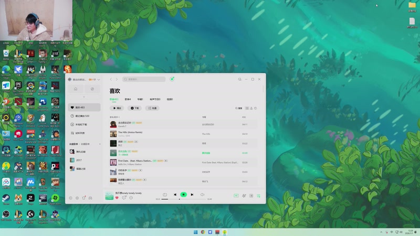
Task: Click the 下载 download button
Action: (x=135, y=108)
